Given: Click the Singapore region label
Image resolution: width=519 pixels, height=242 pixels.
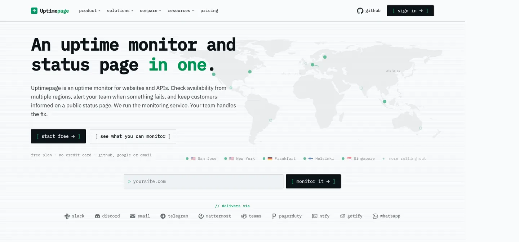Looking at the screenshot, I should coord(364,159).
